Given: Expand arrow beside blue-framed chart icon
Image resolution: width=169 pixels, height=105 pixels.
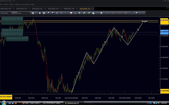Looking at the screenshot, I should tap(104, 13).
